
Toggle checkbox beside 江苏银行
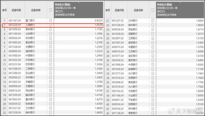(x=153, y=51)
